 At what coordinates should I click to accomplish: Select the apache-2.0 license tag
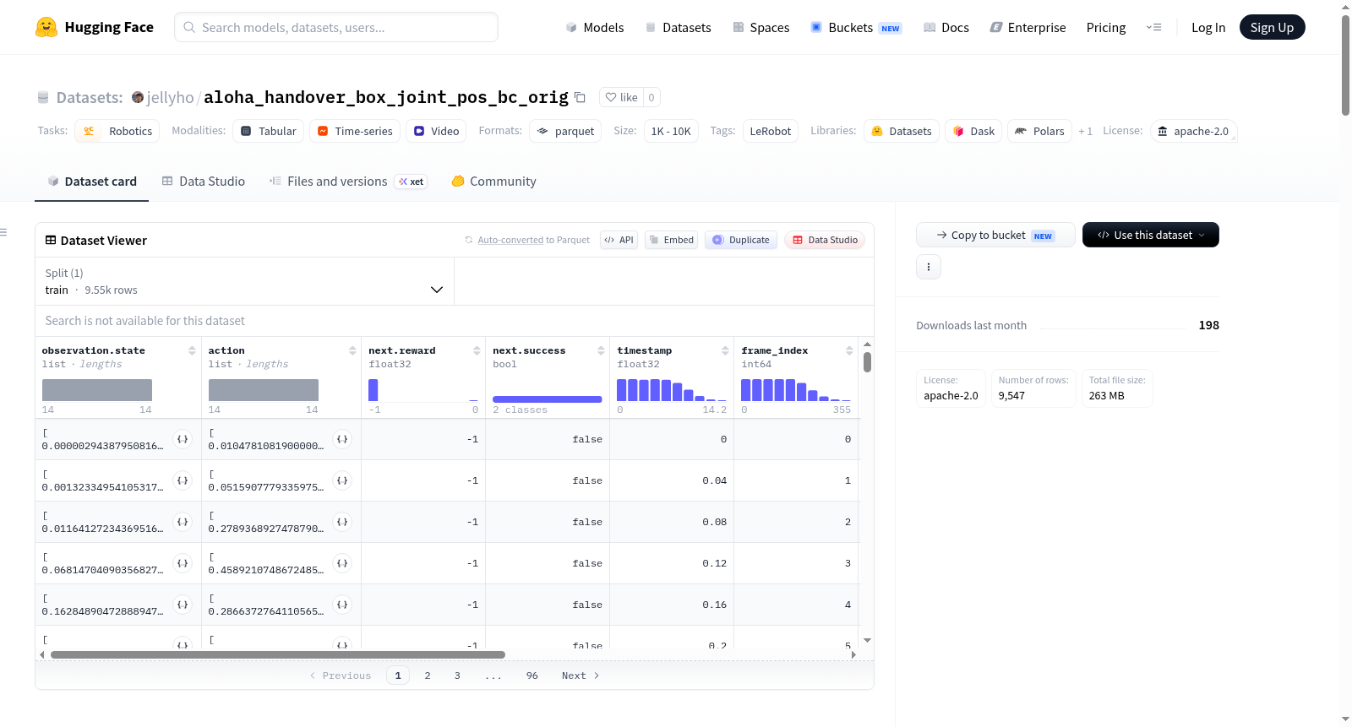[x=1193, y=131]
